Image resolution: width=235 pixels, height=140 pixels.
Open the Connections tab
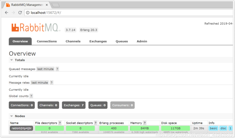point(47,41)
